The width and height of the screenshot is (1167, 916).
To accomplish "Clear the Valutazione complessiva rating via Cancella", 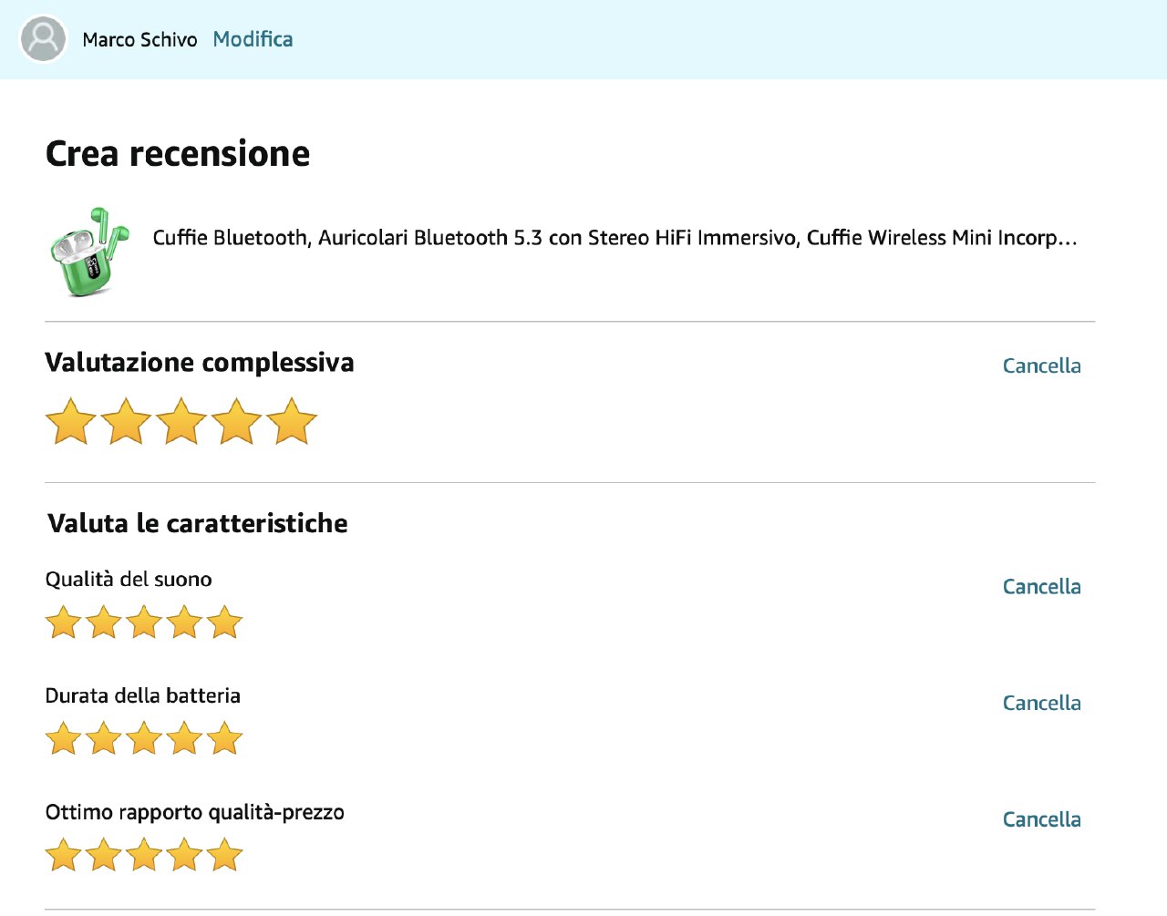I will click(x=1041, y=365).
